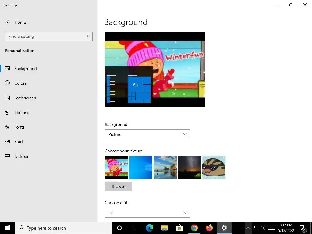
Task: Open the Background type dropdown showing Picture
Action: (147, 134)
